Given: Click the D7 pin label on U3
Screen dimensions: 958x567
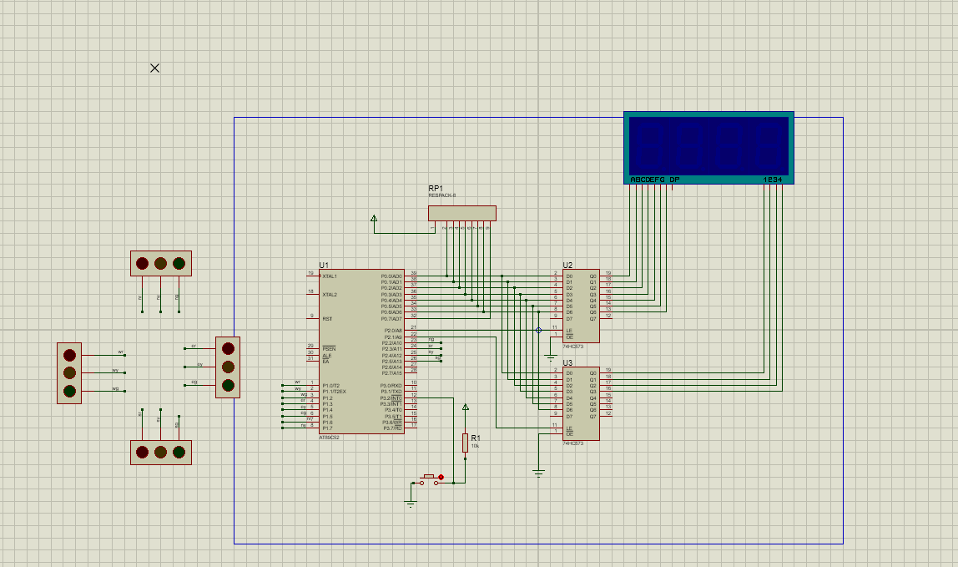Looking at the screenshot, I should point(569,417).
